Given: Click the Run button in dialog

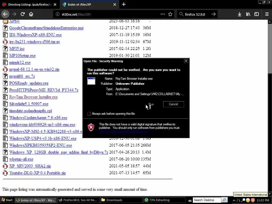Looking at the screenshot, I should point(151,104).
